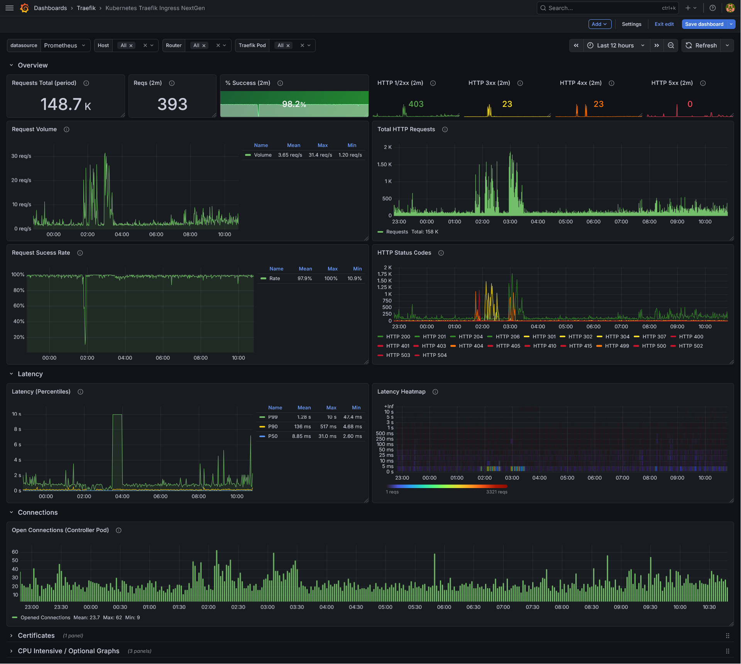Open the Host variable dropdown arrow
This screenshot has height=664, width=741.
(x=152, y=46)
